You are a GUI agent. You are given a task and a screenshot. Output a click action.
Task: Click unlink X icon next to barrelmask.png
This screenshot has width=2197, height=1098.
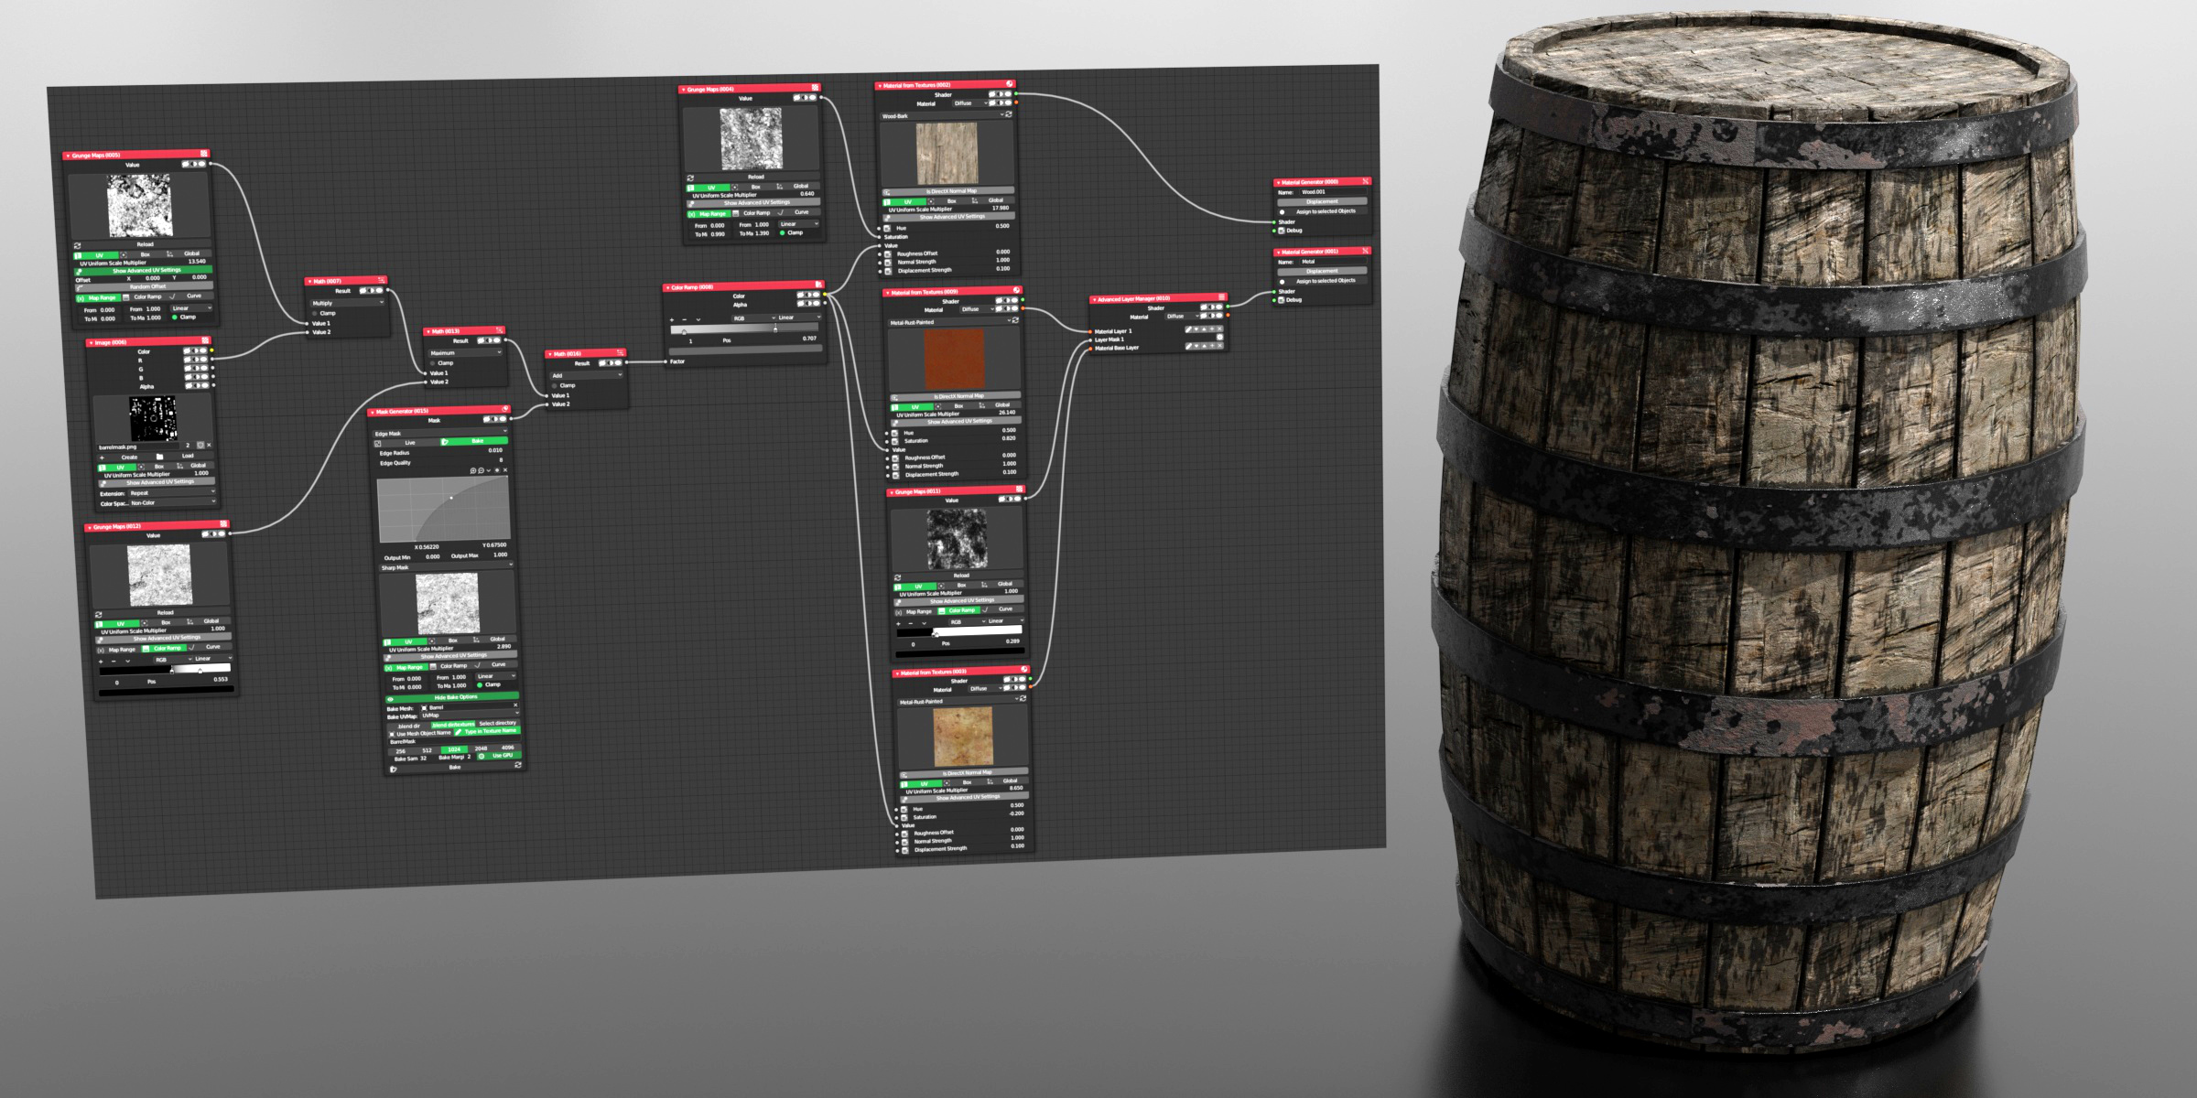click(209, 445)
